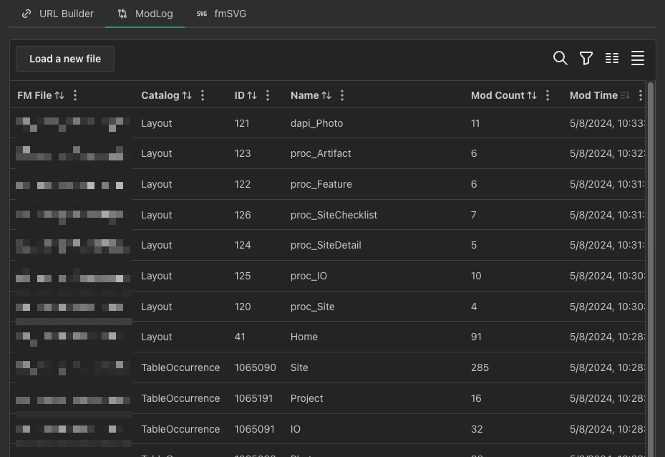This screenshot has height=457, width=665.
Task: Open FM File column options menu
Action: tap(75, 95)
